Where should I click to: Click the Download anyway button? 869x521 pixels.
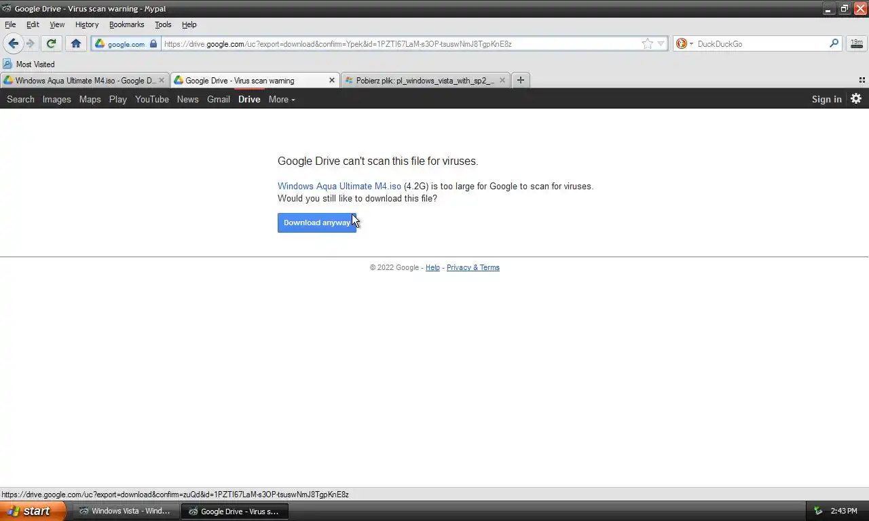[317, 223]
